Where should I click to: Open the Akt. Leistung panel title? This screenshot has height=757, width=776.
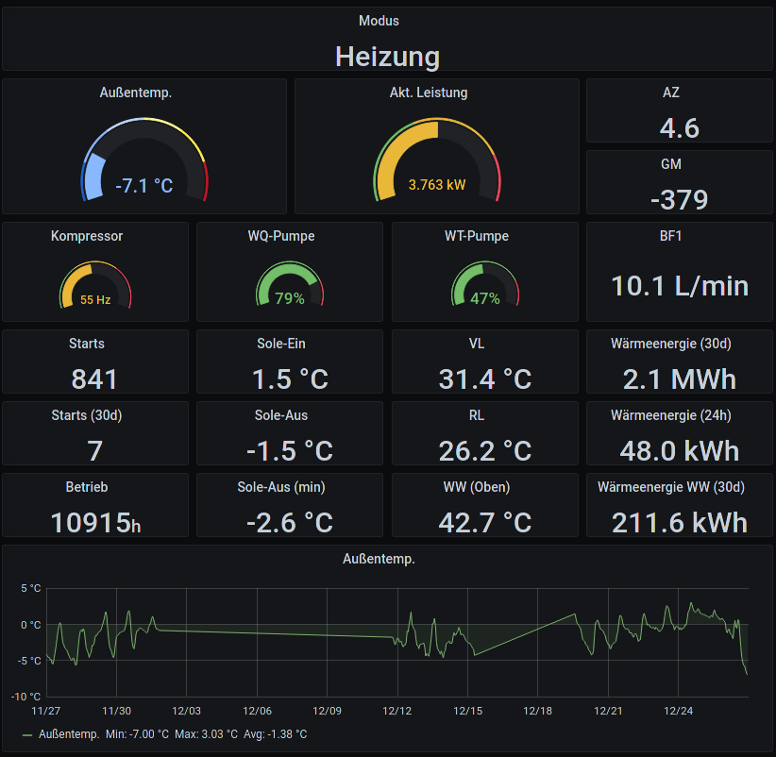coord(429,93)
